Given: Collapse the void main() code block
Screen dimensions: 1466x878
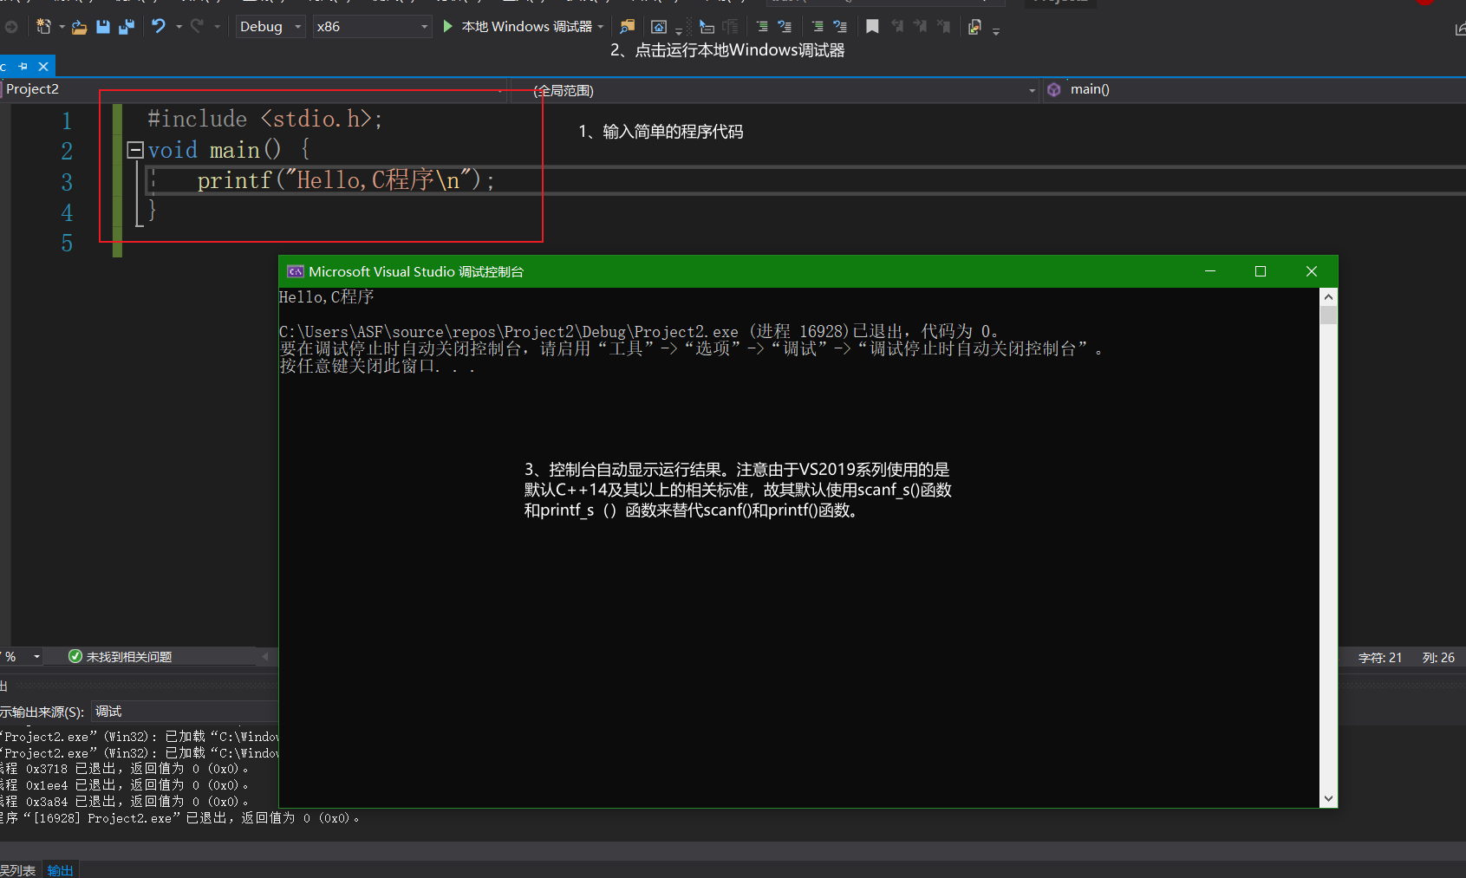Looking at the screenshot, I should [x=134, y=150].
